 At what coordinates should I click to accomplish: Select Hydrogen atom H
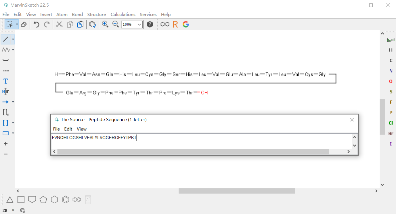click(x=391, y=50)
